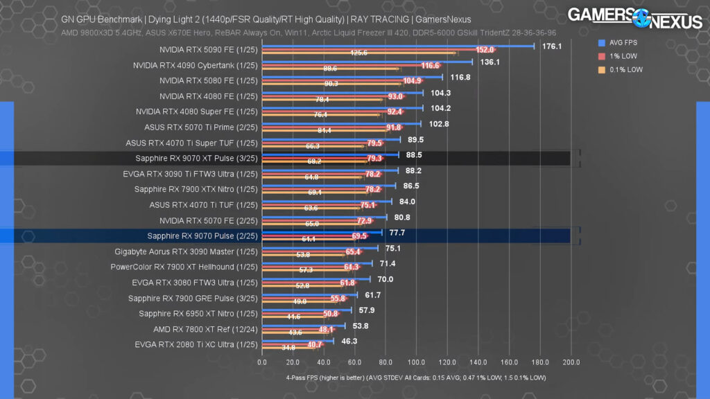Select the 'NVIDIA RTX 5090 FE (1/25)' row label
The width and height of the screenshot is (710, 399).
pyautogui.click(x=208, y=50)
